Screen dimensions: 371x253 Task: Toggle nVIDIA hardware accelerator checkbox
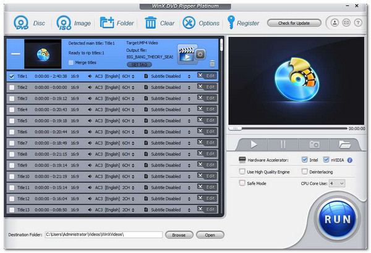[x=326, y=159]
